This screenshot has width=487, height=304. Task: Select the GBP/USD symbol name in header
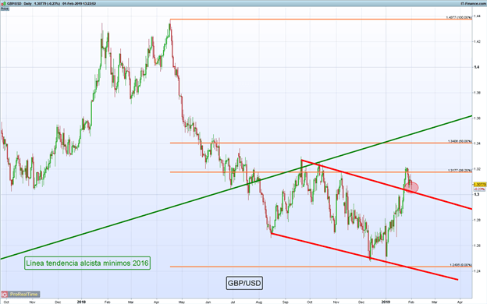pyautogui.click(x=14, y=4)
